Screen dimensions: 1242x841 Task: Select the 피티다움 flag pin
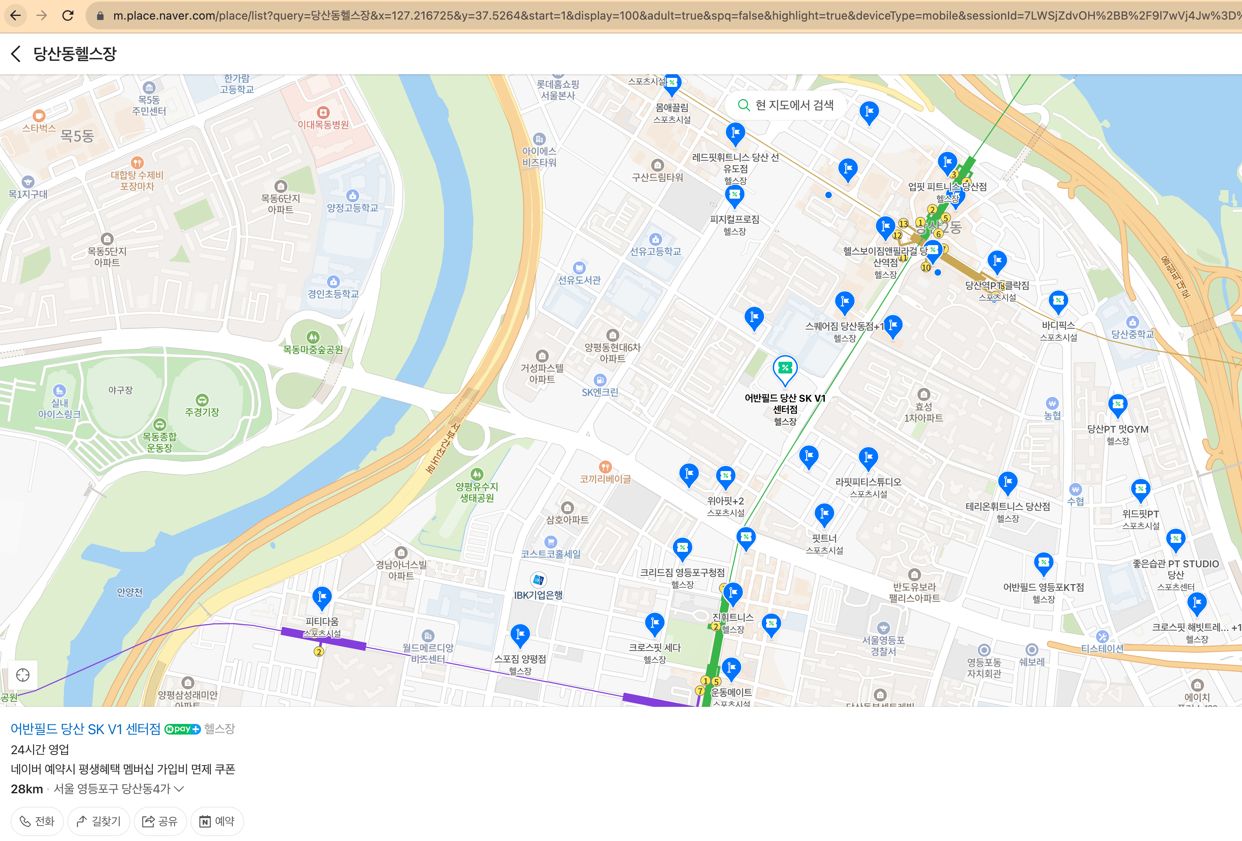(x=322, y=598)
